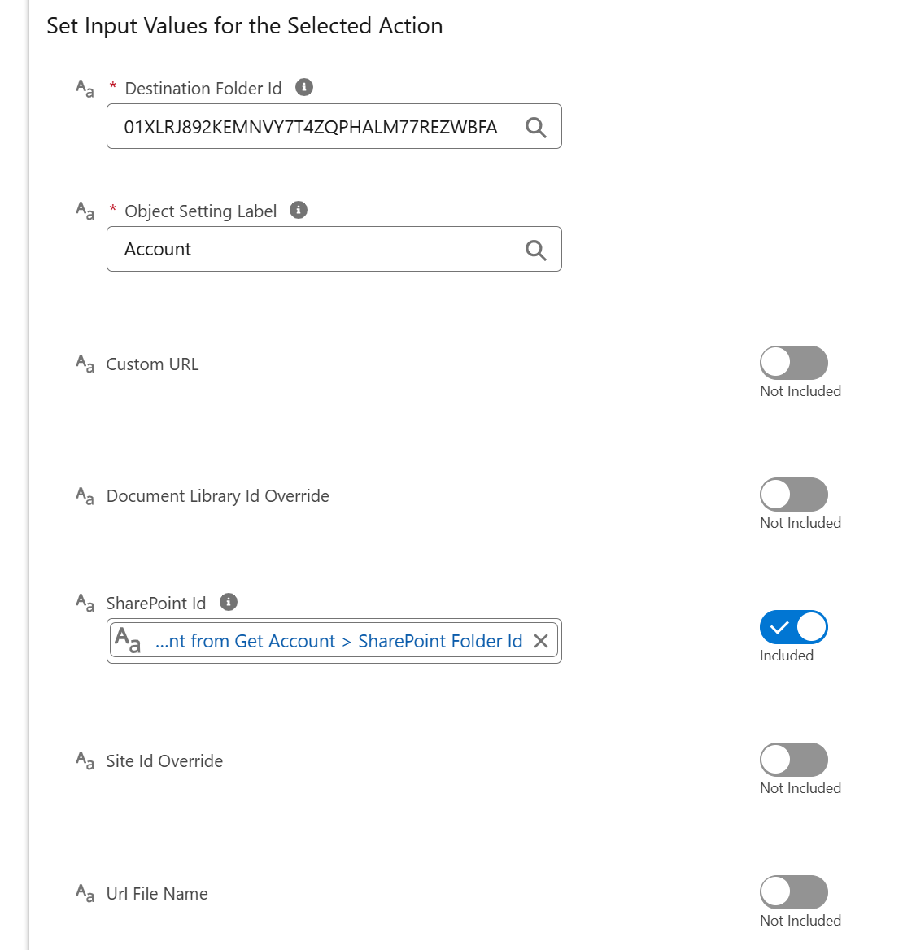Click Destination Folder Id input field
Viewport: 903px width, 950px height.
[x=334, y=126]
